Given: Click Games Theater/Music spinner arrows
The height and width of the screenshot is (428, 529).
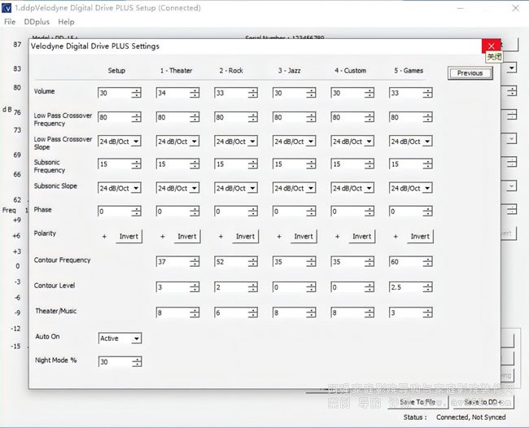Looking at the screenshot, I should pos(427,312).
